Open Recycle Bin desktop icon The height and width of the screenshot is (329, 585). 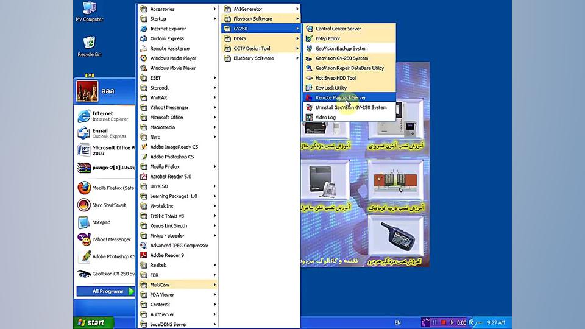point(89,47)
